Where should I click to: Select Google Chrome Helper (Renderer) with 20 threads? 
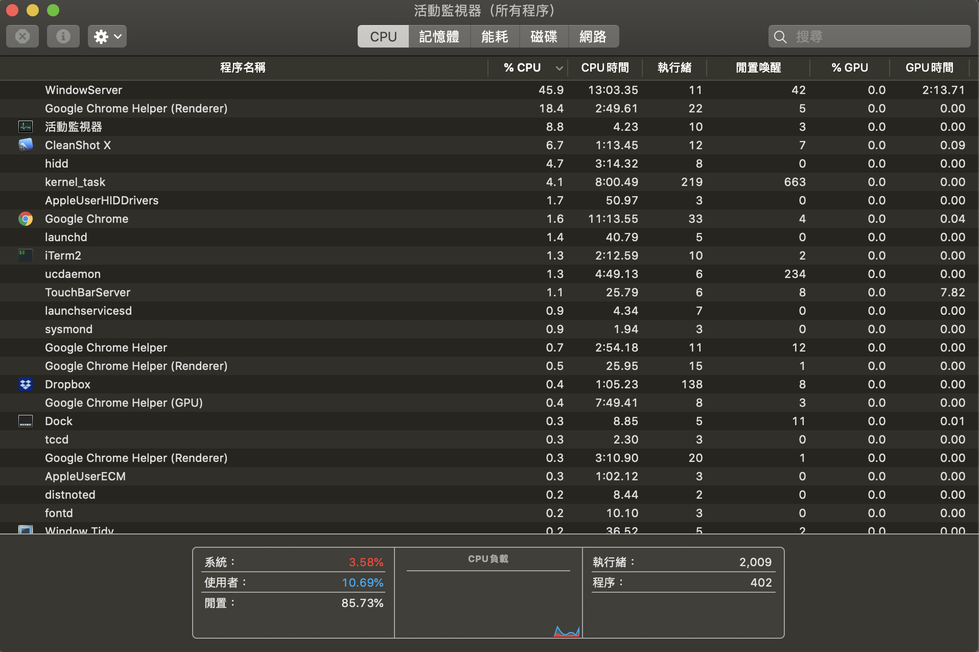(489, 458)
